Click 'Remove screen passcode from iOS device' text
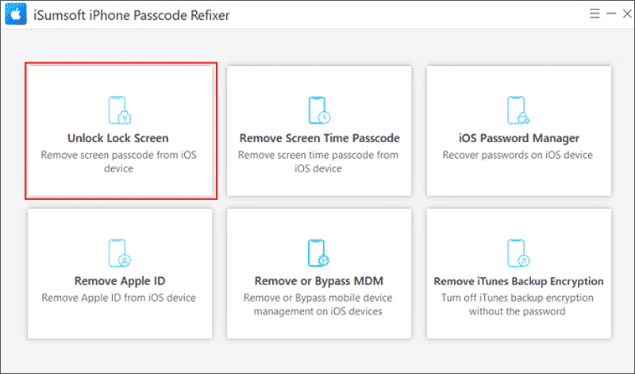This screenshot has height=374, width=635. coord(118,162)
